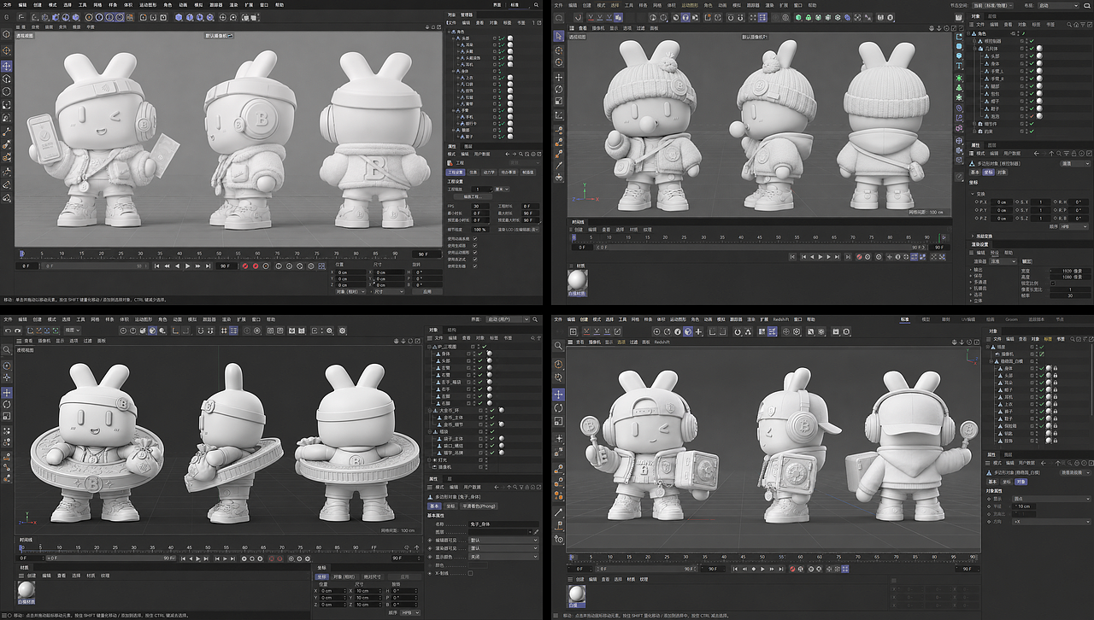Toggle 使用变形器 checkbox
The width and height of the screenshot is (1094, 620).
(475, 266)
